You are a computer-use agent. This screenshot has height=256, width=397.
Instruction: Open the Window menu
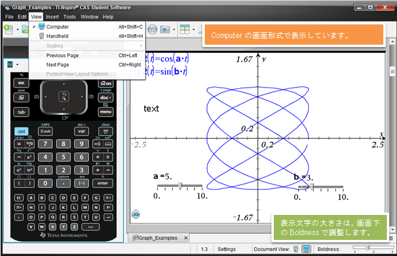89,17
